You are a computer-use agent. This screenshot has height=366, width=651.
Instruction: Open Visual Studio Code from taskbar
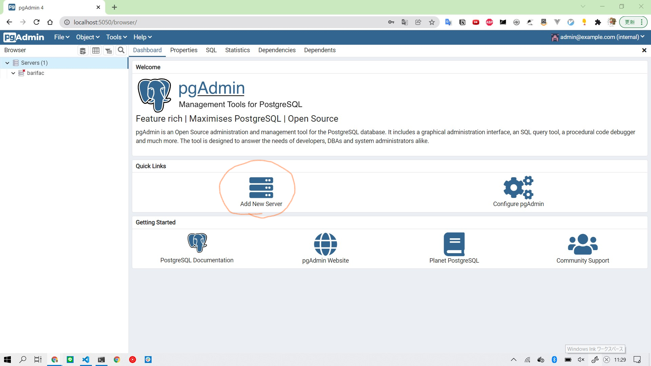point(86,360)
